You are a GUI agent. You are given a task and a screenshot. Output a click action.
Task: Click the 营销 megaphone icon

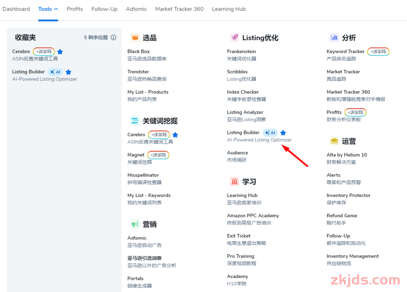pos(135,224)
